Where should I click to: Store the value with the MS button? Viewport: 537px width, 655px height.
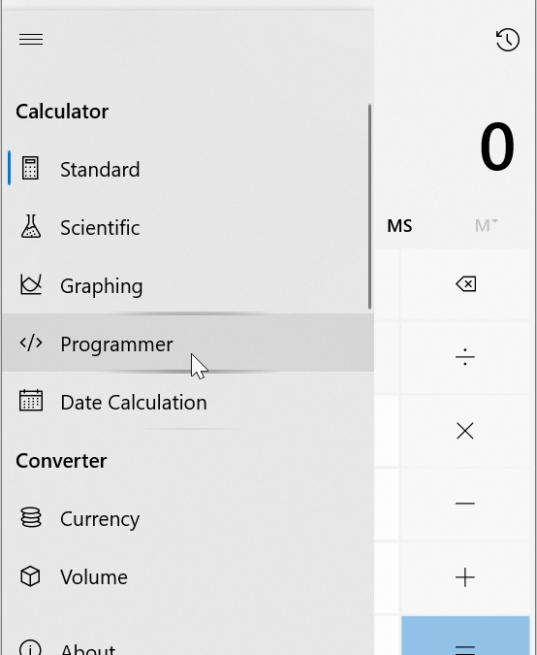point(399,226)
